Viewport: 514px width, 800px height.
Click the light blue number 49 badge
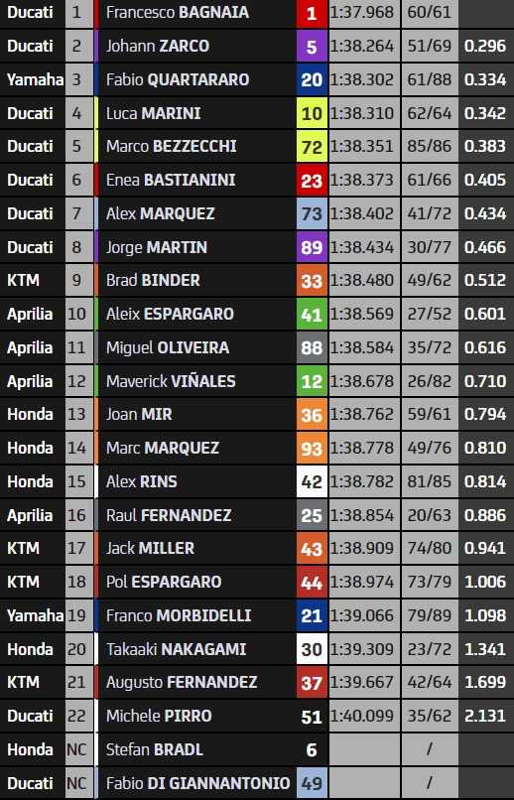tap(312, 783)
